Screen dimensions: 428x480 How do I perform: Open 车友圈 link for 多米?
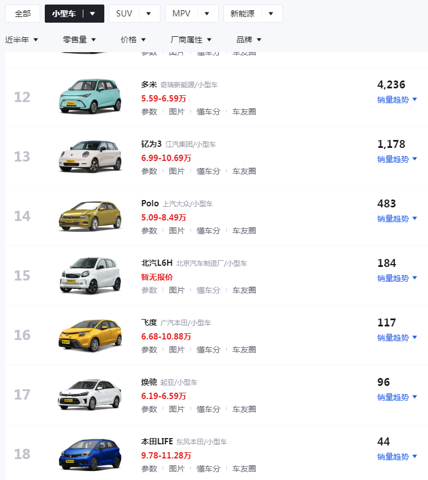coord(244,112)
